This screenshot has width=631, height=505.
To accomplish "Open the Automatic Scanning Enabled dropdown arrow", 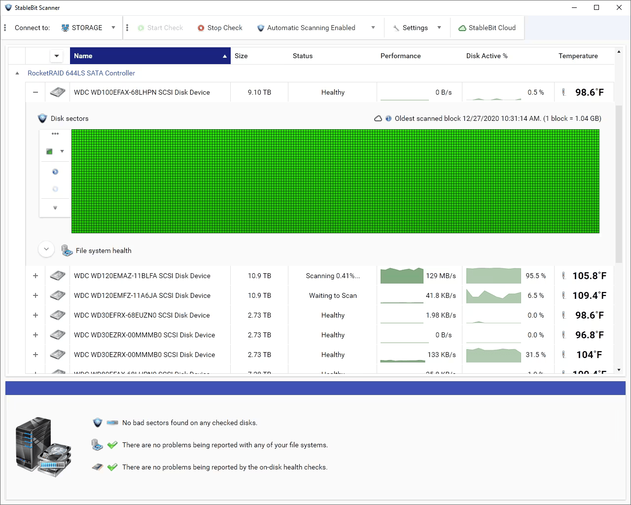I will pyautogui.click(x=373, y=28).
